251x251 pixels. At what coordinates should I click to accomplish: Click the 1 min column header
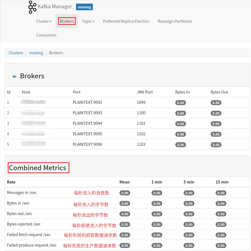(x=157, y=182)
